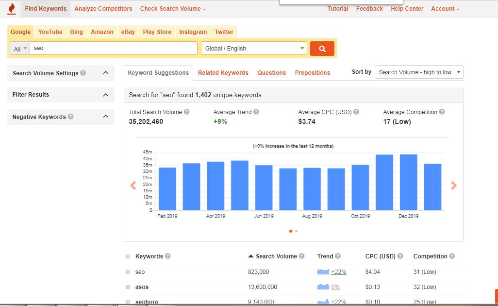Open the Tutorial link
The height and width of the screenshot is (306, 498).
pos(338,8)
